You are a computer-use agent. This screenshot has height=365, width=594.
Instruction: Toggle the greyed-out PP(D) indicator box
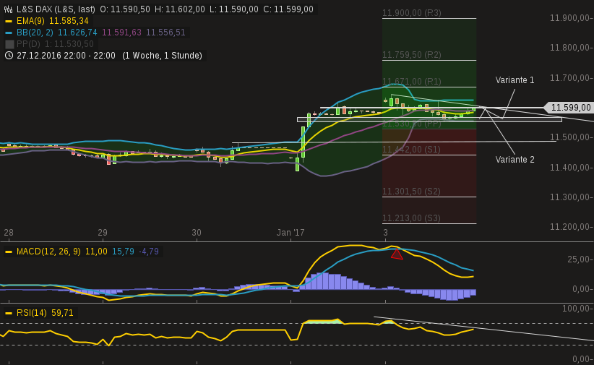[9, 44]
